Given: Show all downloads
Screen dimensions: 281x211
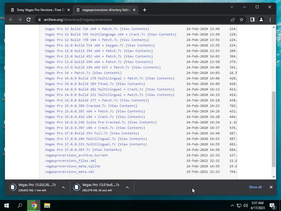Looking at the screenshot, I should click(255, 187).
